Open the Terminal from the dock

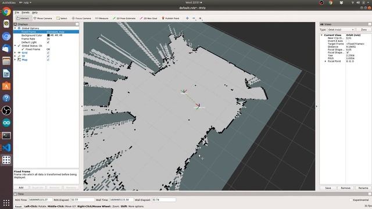(6, 135)
